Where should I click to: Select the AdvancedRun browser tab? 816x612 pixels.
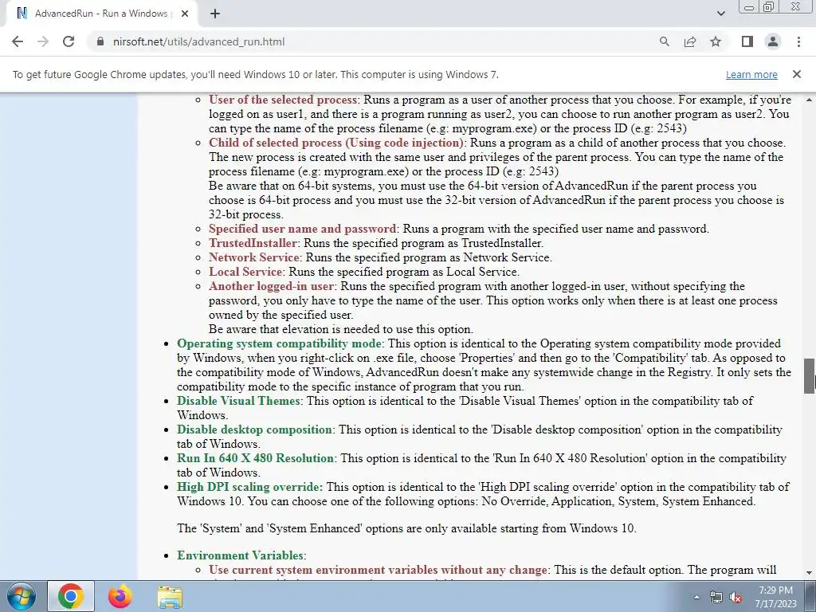pyautogui.click(x=101, y=14)
